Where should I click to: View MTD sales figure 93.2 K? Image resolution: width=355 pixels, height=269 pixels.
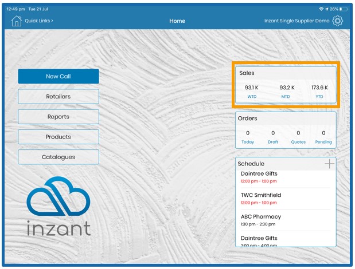287,88
